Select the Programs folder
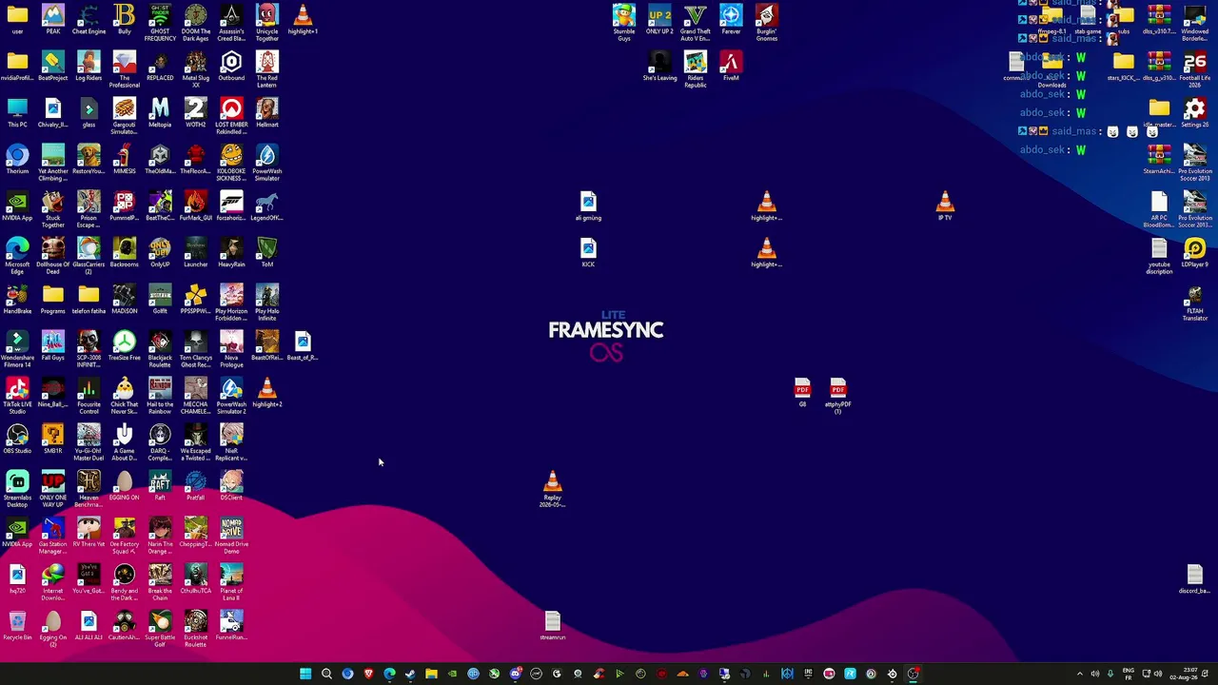1218x685 pixels. 52,300
